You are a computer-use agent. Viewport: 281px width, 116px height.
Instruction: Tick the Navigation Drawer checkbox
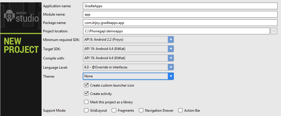141,110
